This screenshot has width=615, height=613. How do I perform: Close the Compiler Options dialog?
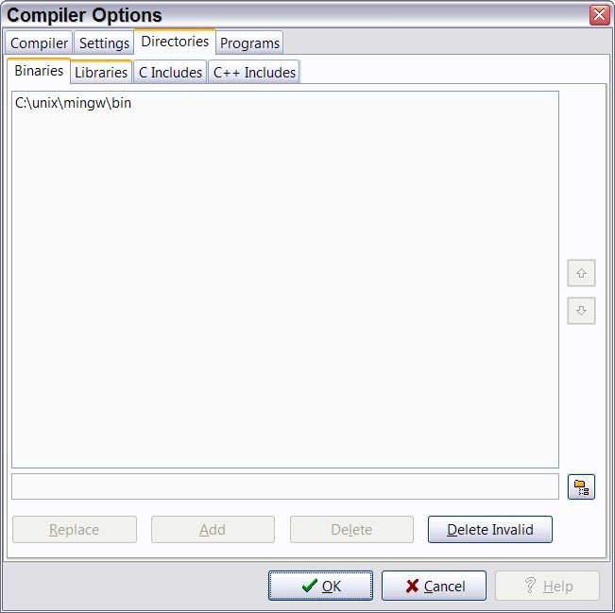click(599, 15)
